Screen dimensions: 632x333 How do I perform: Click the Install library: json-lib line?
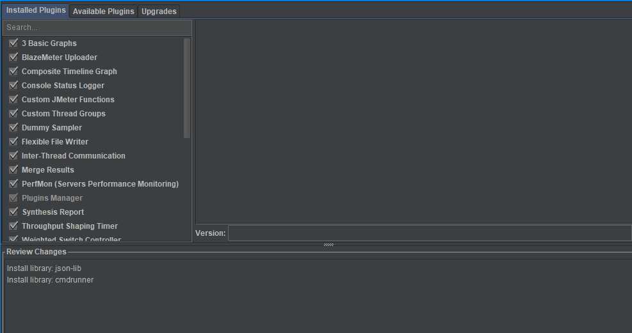click(x=44, y=268)
